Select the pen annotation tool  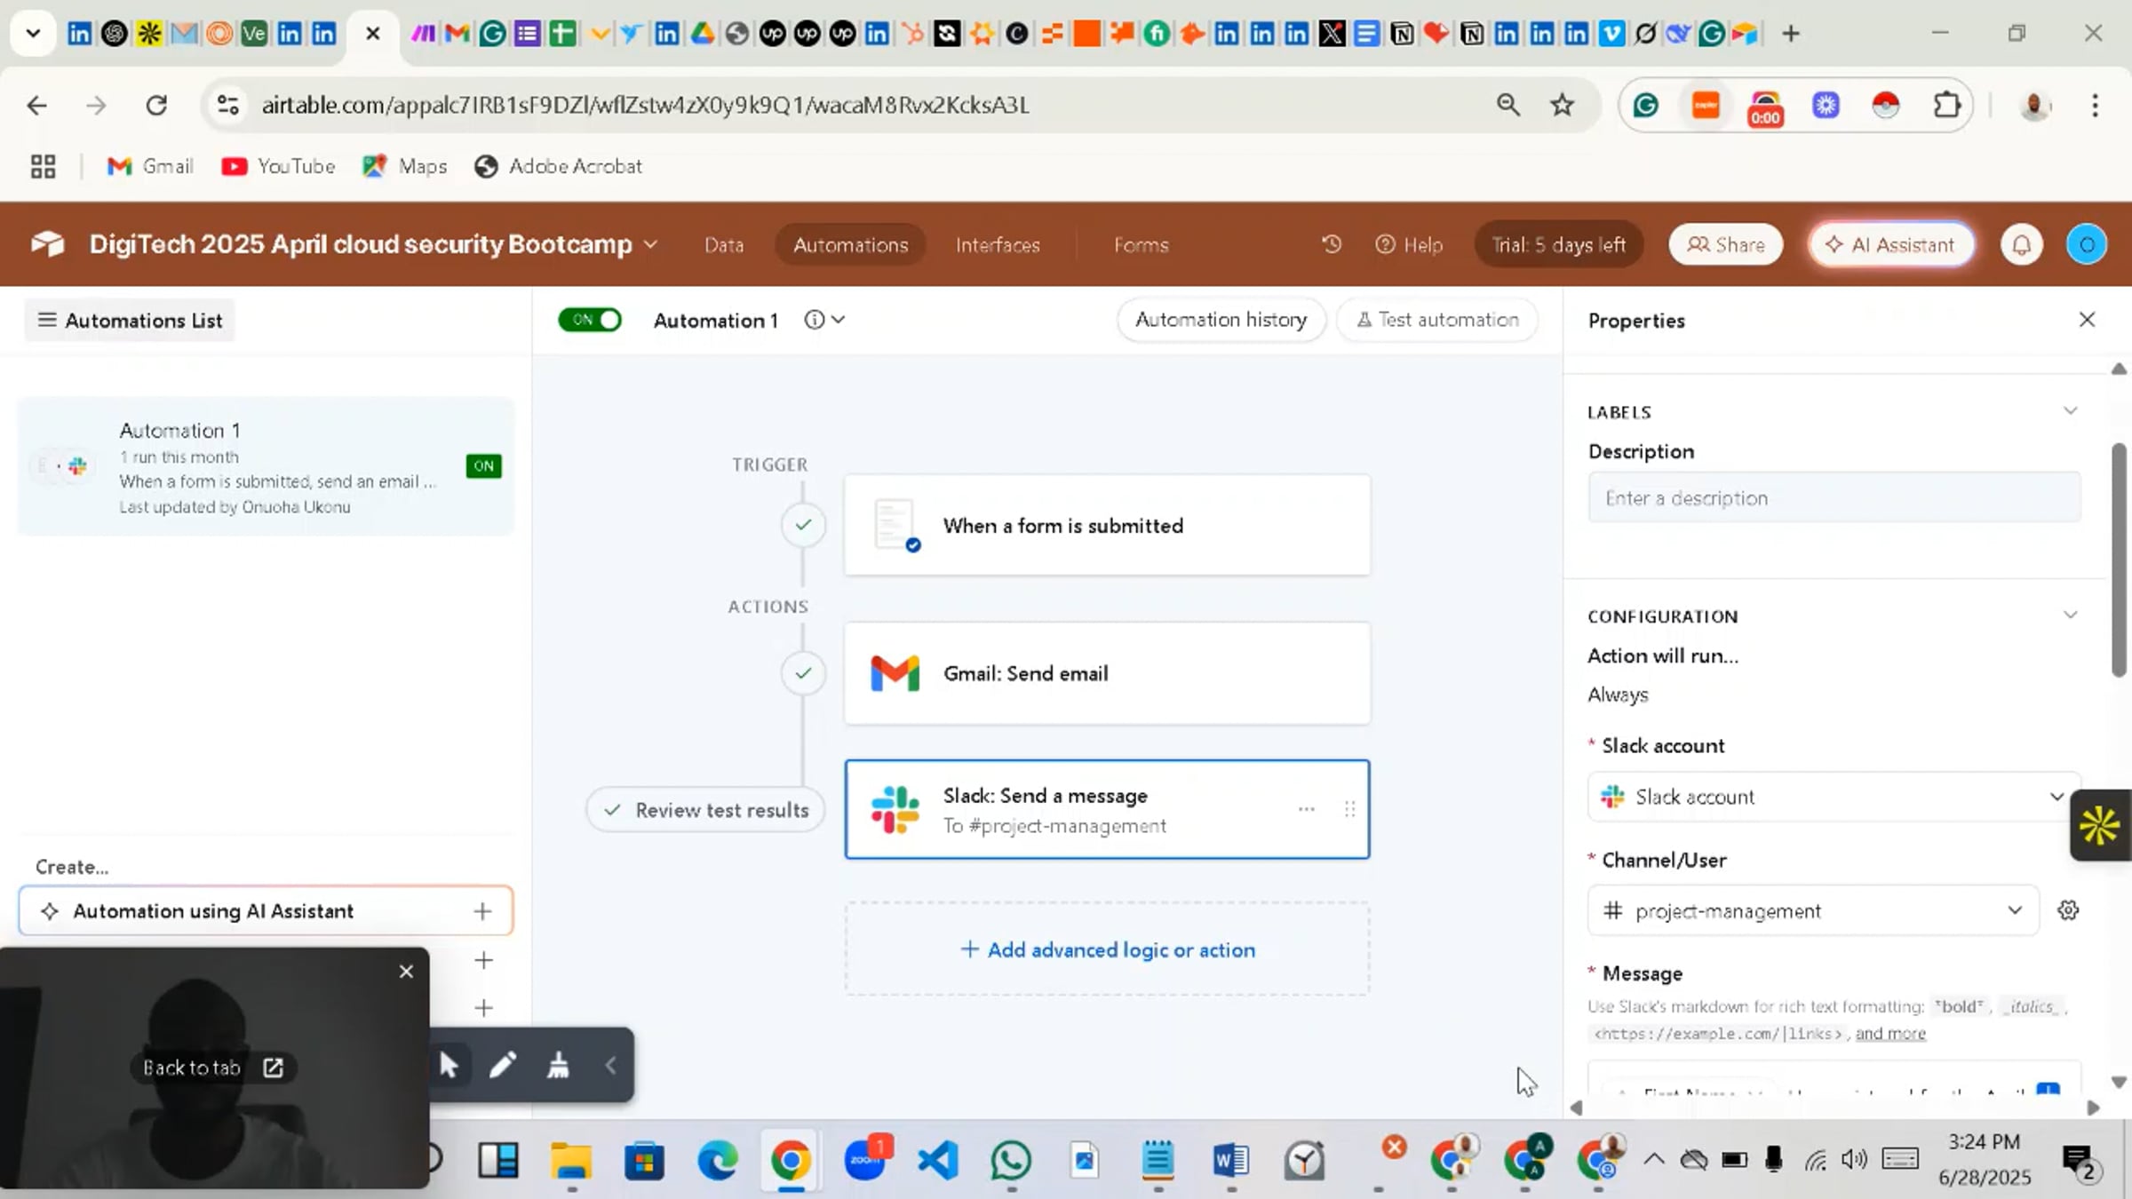503,1065
